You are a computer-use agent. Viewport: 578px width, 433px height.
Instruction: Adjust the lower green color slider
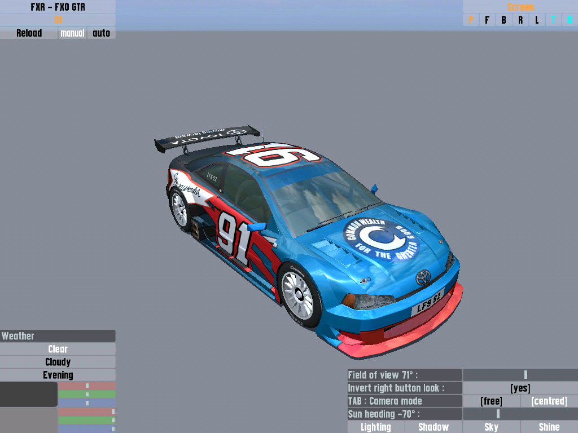87,420
